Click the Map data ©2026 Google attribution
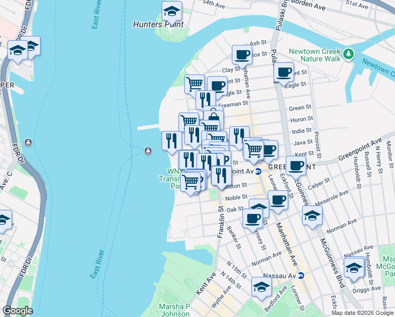This screenshot has height=317, width=395. [x=363, y=313]
